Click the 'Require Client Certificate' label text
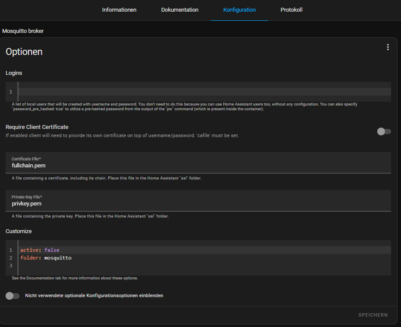 [x=37, y=127]
